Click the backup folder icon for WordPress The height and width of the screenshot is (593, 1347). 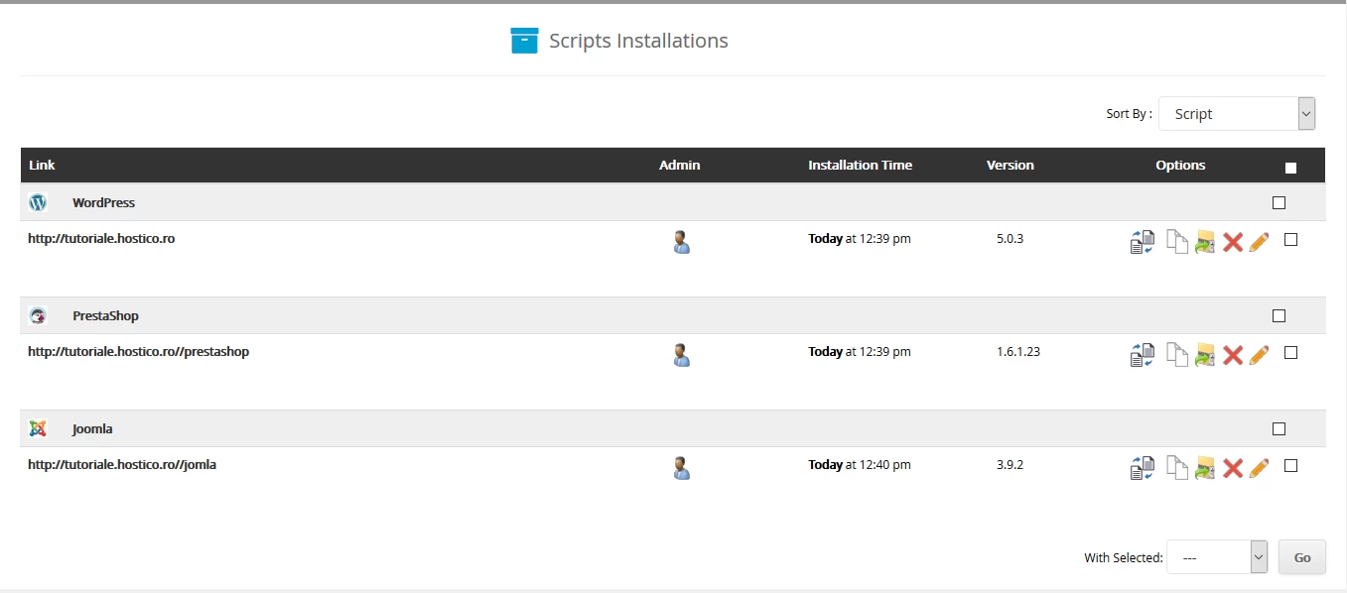(1205, 241)
